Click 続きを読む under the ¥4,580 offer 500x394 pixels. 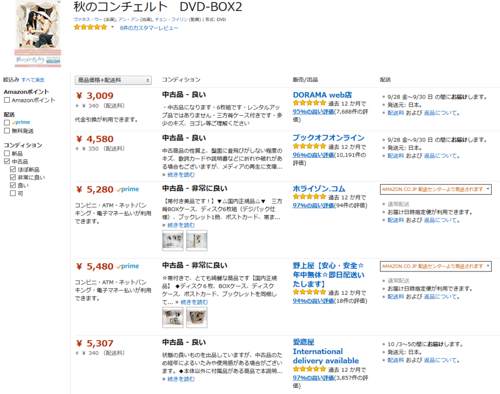click(181, 175)
